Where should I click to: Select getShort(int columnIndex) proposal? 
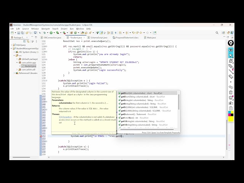point(148,93)
